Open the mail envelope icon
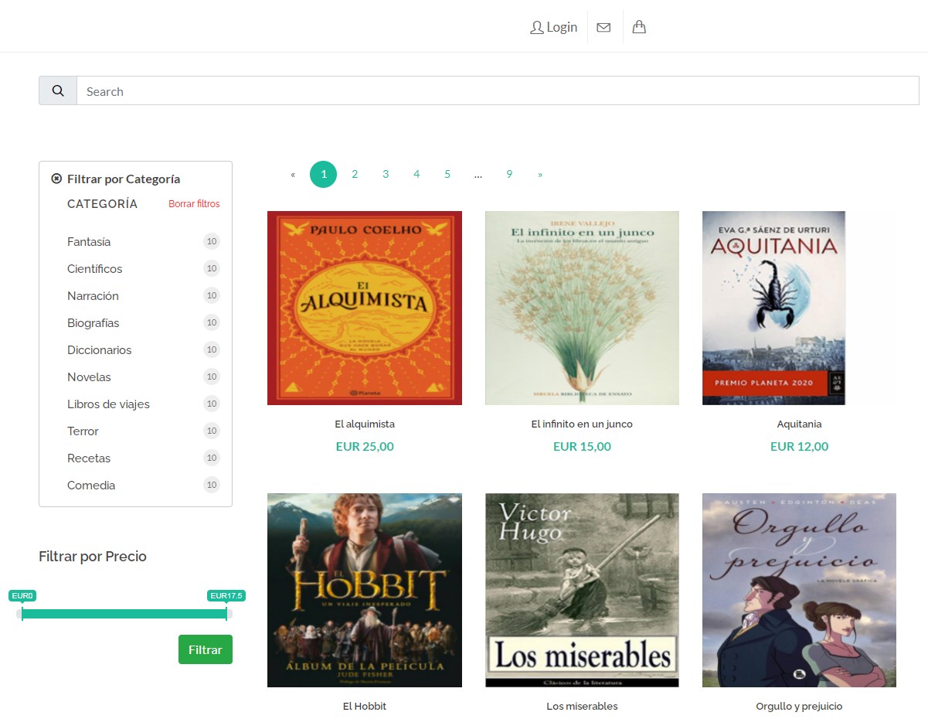 [x=603, y=28]
